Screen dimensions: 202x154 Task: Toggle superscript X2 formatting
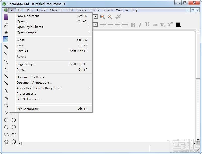(170, 24)
